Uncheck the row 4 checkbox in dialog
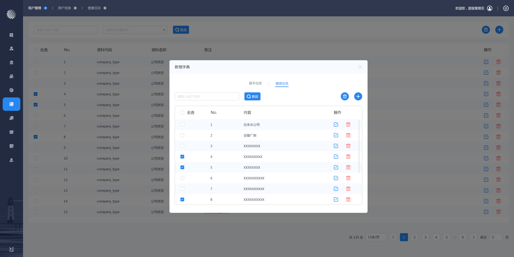The height and width of the screenshot is (257, 514). tap(182, 157)
